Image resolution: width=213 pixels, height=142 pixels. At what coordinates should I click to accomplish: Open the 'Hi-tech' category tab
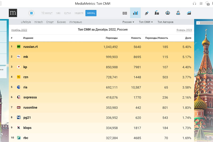(x=38, y=22)
